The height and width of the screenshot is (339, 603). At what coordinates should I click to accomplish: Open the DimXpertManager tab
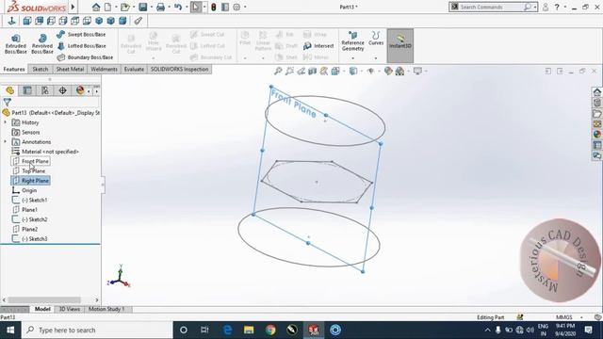click(63, 90)
